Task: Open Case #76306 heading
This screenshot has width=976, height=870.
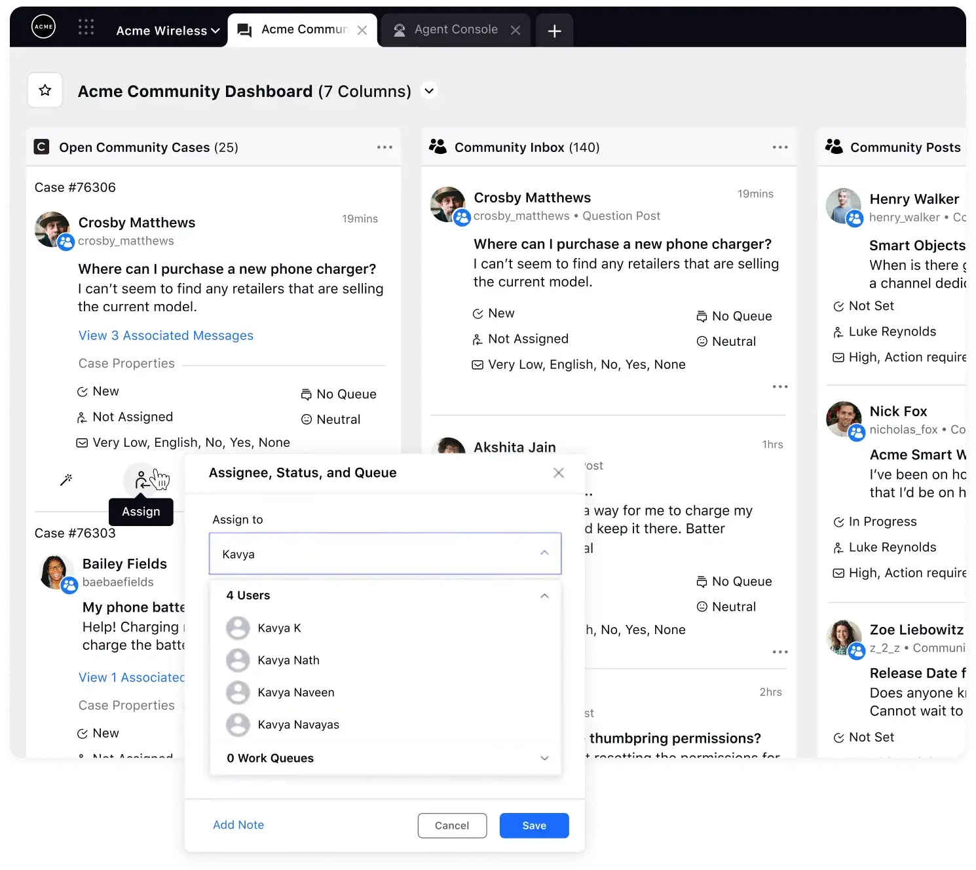Action: click(75, 187)
